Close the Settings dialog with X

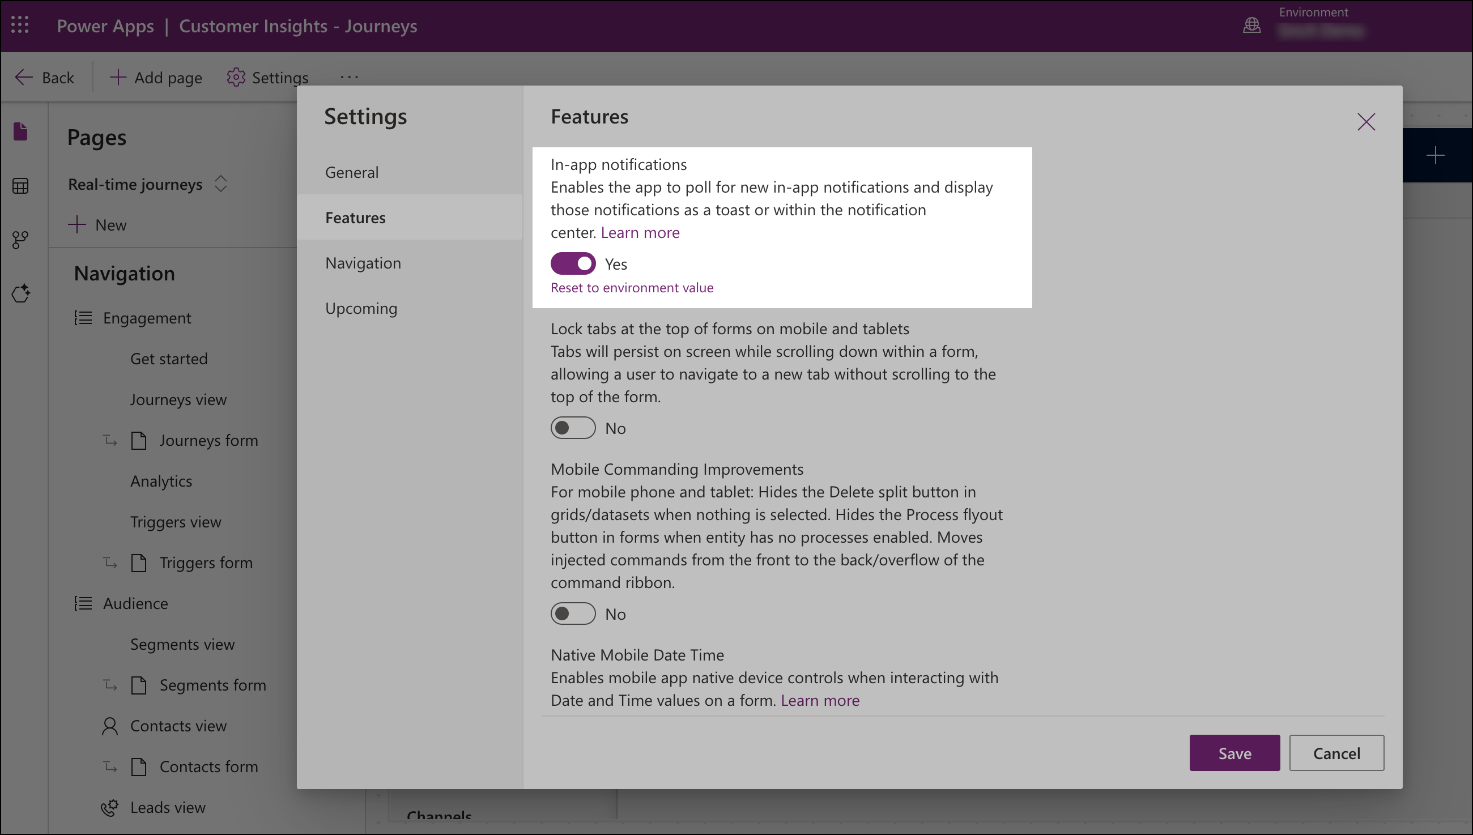point(1366,122)
